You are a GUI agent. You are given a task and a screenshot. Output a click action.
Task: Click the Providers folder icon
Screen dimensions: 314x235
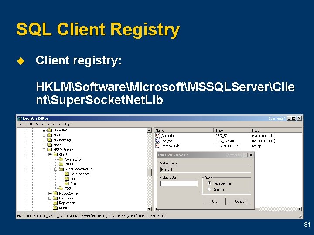click(x=55, y=198)
